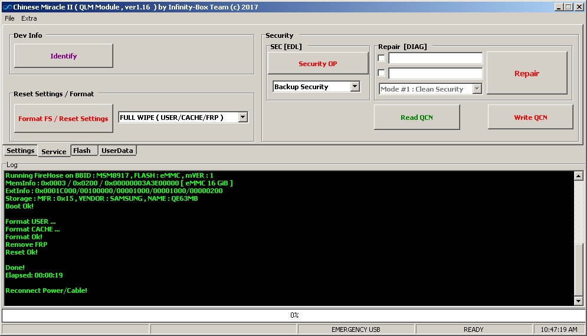Click the Infinity-Box app icon in title bar
Image resolution: width=587 pixels, height=336 pixels.
[6, 6]
